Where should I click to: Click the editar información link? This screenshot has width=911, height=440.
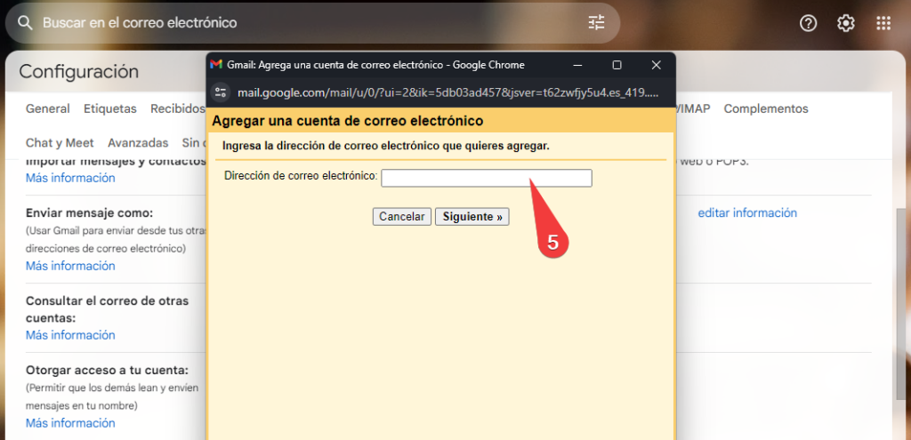click(x=746, y=212)
